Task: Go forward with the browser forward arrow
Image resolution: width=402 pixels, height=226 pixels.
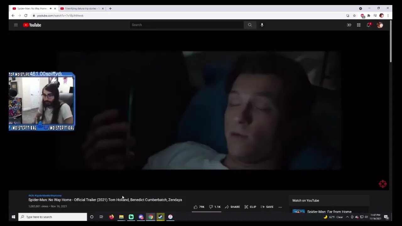Action: click(19, 15)
